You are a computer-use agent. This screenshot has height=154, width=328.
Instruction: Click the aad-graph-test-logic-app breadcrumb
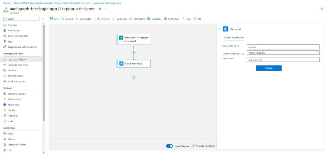[107, 3]
